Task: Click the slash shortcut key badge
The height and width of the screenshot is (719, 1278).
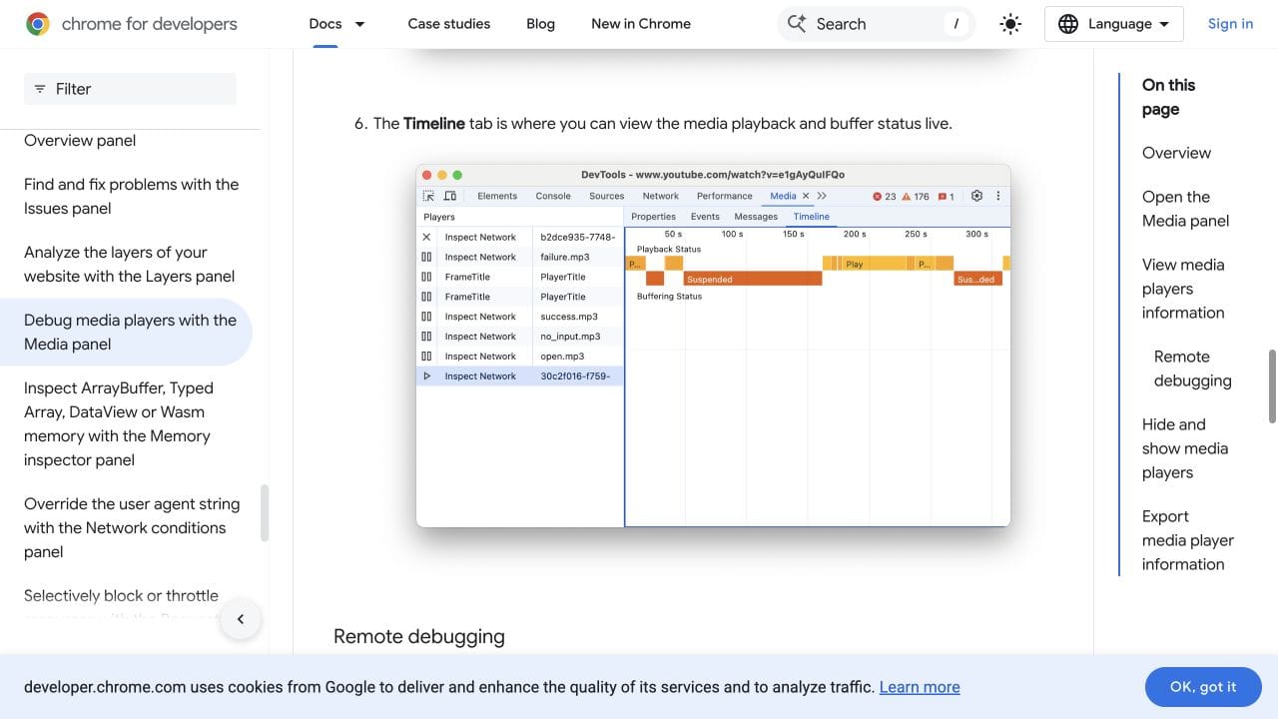Action: click(x=957, y=24)
